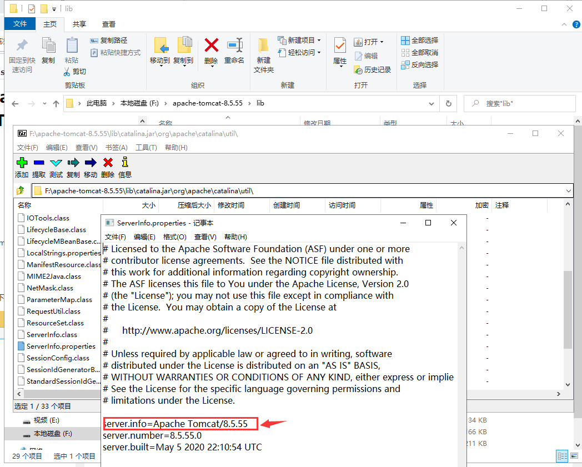Open Explorer File (文件) tab
Screen dimensions: 582x467
(x=19, y=24)
